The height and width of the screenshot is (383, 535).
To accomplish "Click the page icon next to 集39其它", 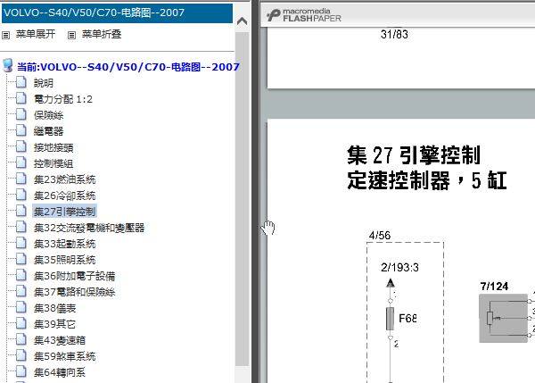I will (21, 323).
